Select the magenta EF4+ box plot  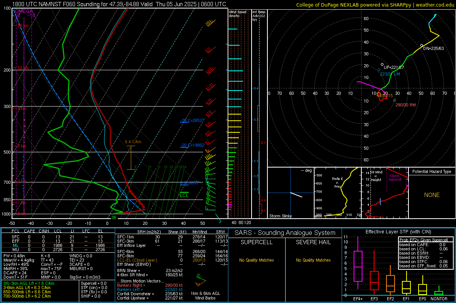[358, 263]
